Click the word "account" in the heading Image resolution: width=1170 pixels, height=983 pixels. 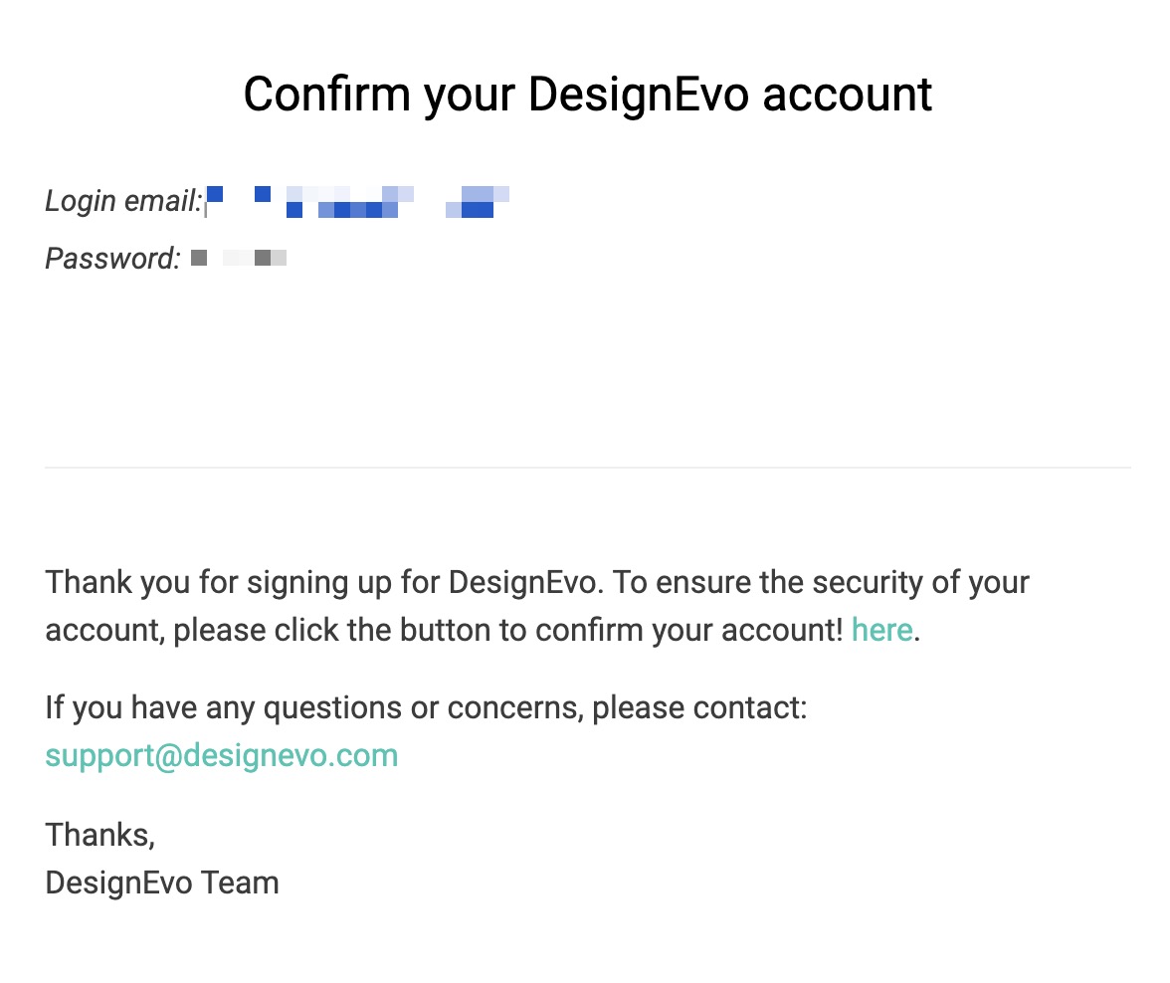click(847, 96)
